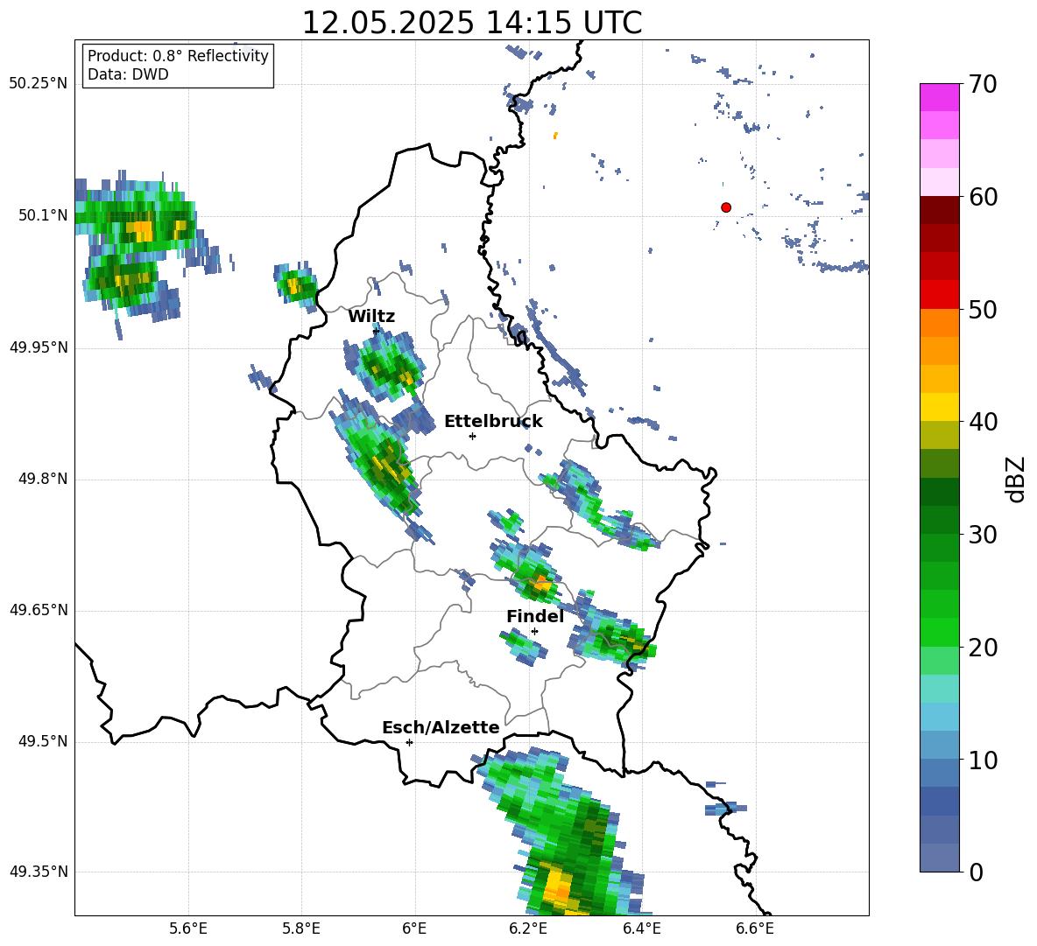
Task: Click the 6.4°E longitude tick label
Action: [x=641, y=928]
